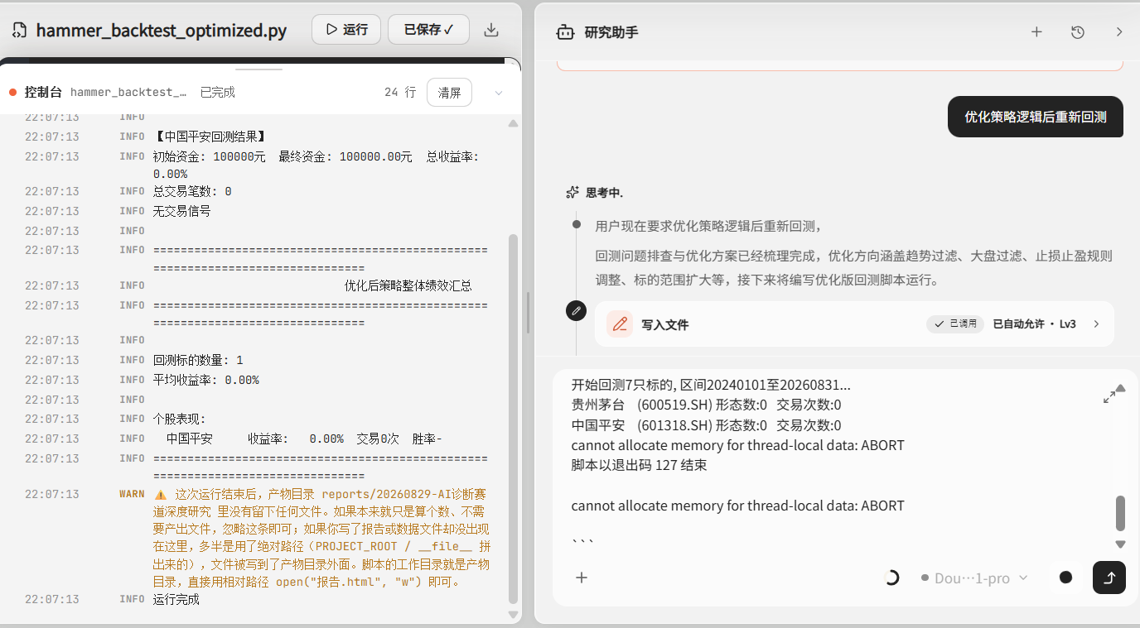Click the red 写入文件 edit icon
This screenshot has width=1140, height=628.
[x=620, y=324]
